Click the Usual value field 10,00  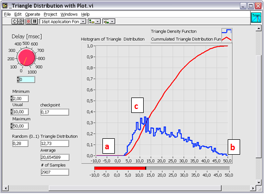point(21,112)
